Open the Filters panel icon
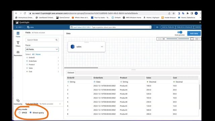Screen dimensions: 215x121 (18, 43)
